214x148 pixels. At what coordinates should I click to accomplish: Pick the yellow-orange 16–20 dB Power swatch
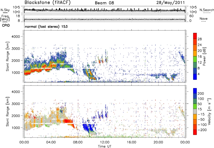point(195,53)
